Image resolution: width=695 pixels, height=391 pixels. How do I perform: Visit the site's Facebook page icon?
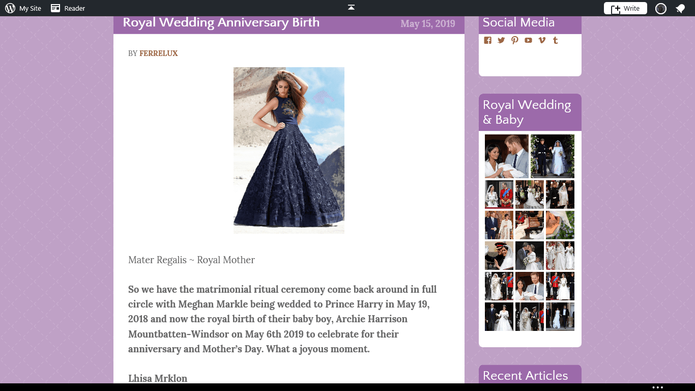tap(487, 40)
